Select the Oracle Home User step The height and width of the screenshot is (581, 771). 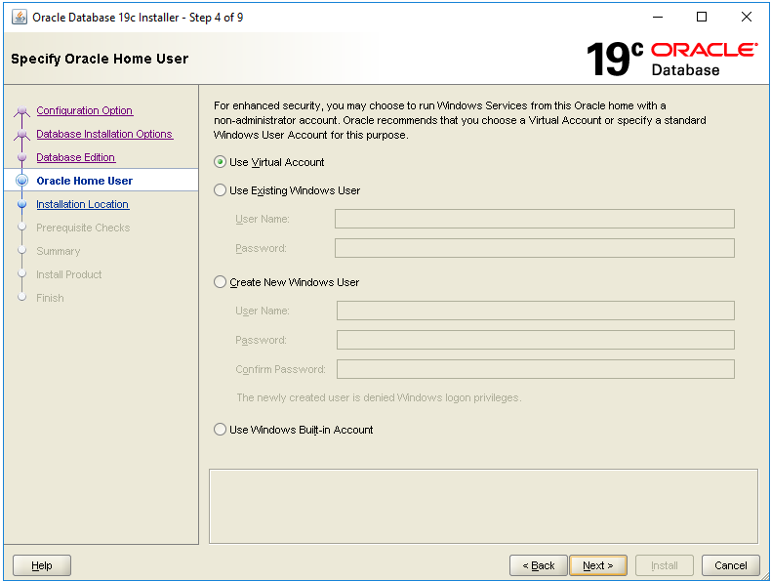(x=84, y=181)
